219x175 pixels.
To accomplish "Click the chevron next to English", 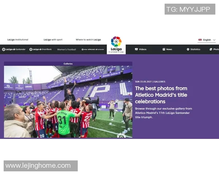I will [x=214, y=40].
